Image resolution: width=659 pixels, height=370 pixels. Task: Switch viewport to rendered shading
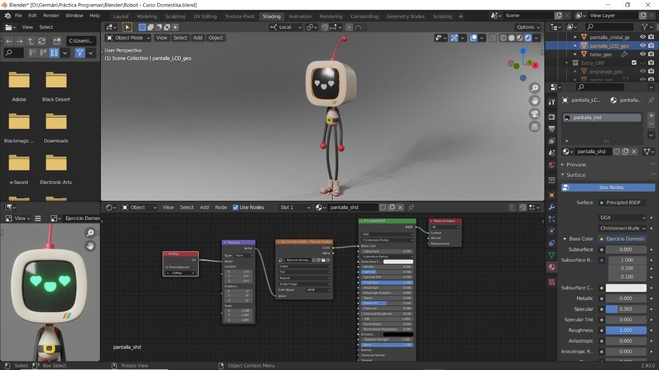pyautogui.click(x=528, y=38)
